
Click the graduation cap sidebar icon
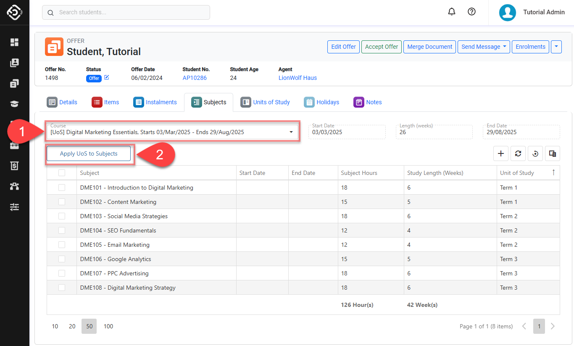pyautogui.click(x=15, y=104)
